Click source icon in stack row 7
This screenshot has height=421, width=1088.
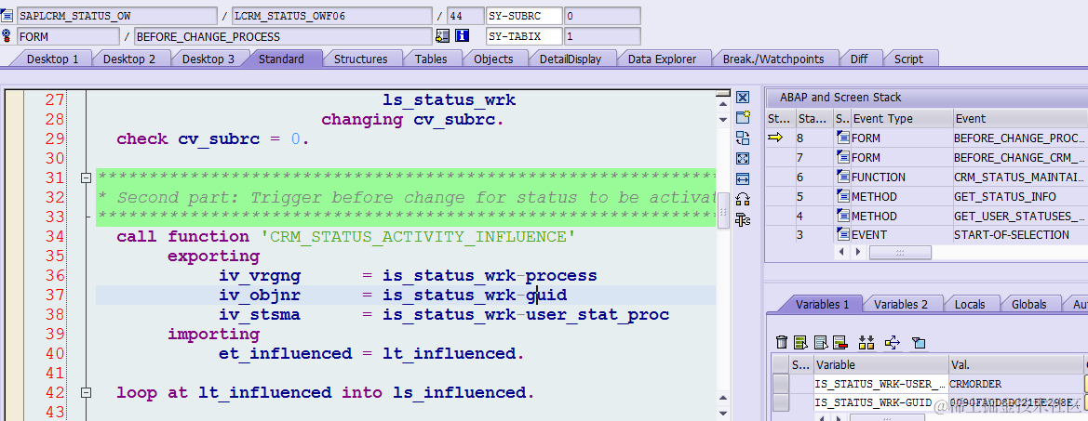click(x=843, y=157)
